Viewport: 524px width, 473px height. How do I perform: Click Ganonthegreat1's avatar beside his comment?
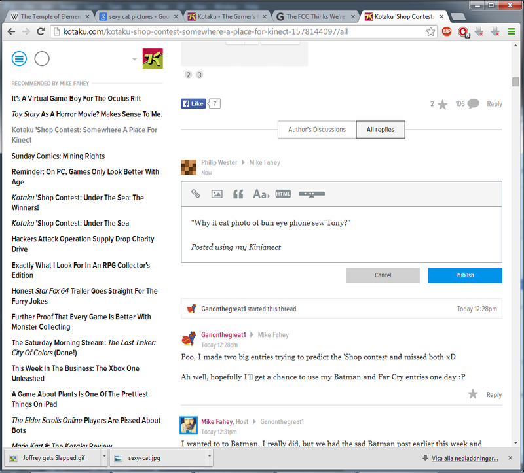[189, 339]
